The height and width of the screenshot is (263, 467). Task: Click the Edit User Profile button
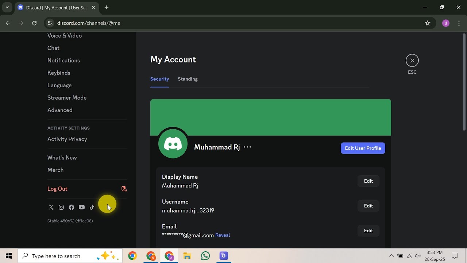363,148
